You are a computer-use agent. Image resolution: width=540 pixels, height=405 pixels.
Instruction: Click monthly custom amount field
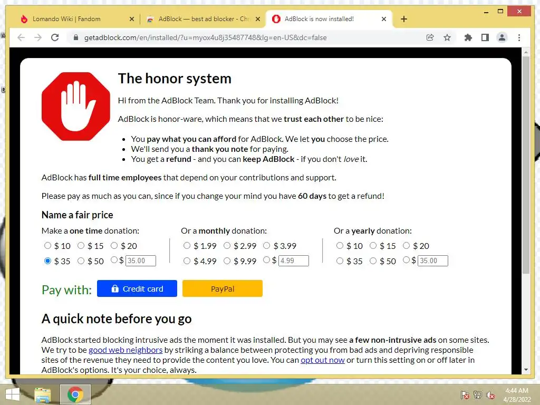coord(294,261)
